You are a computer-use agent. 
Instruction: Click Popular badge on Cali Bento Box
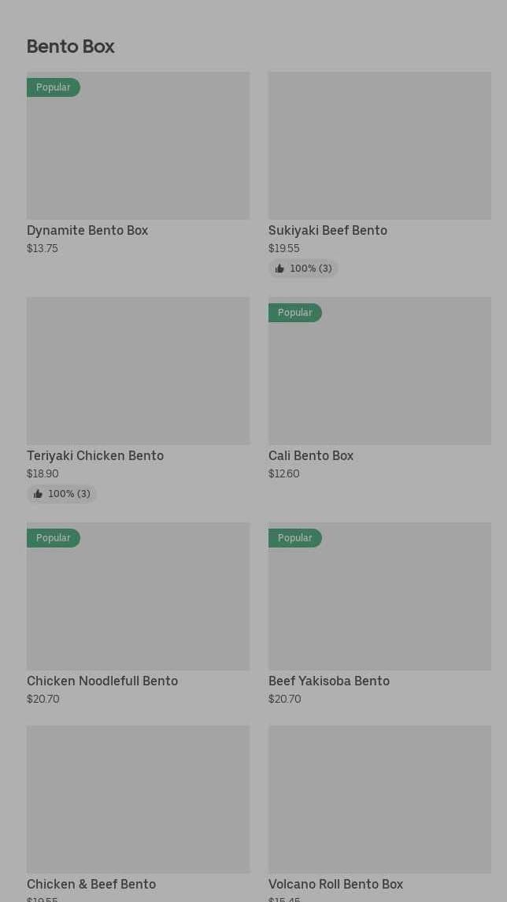coord(295,313)
